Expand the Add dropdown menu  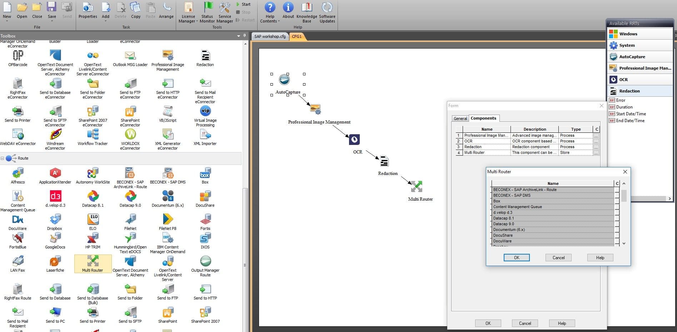105,21
